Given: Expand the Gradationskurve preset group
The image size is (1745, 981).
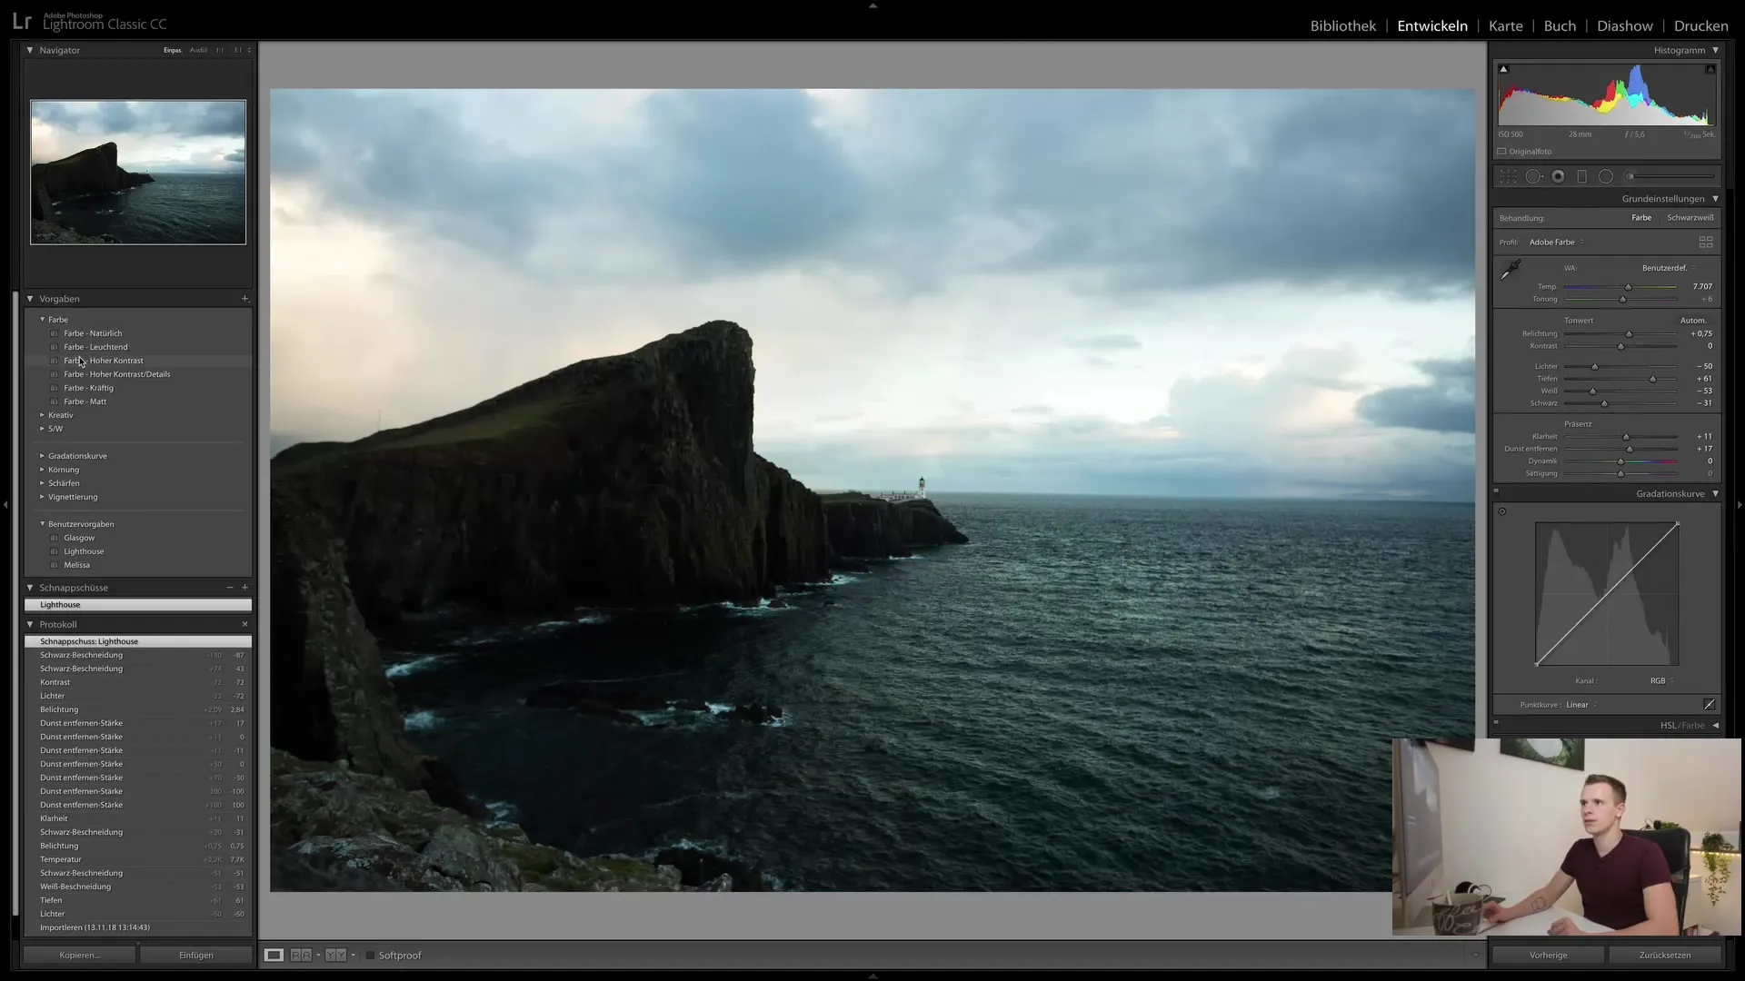Looking at the screenshot, I should pos(42,456).
